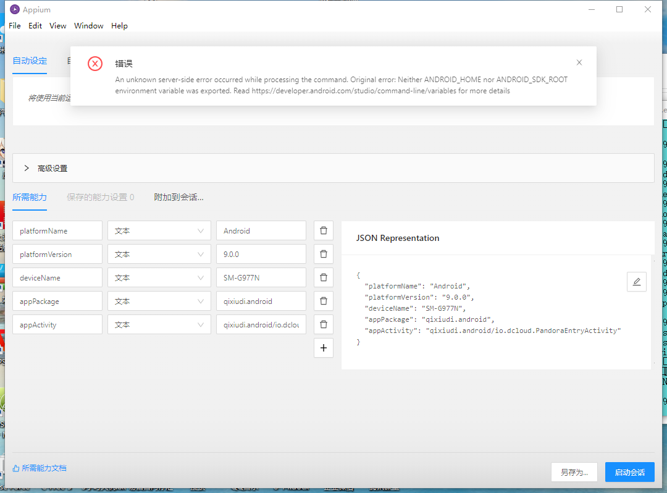Delete the platformName capability row
The height and width of the screenshot is (493, 667).
click(323, 230)
